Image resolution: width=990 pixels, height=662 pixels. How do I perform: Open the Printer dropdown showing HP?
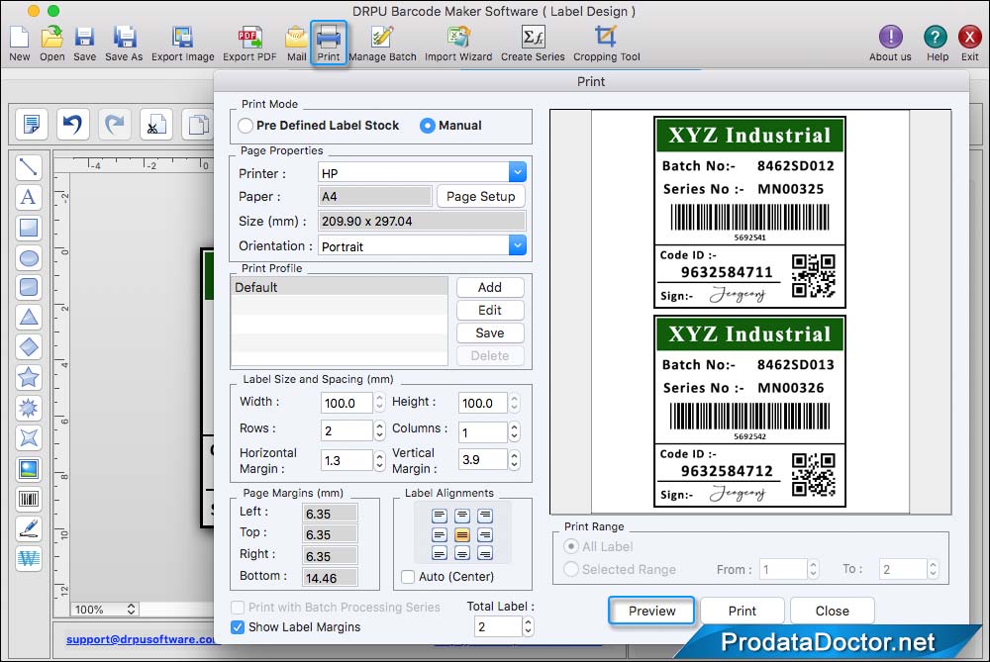[x=517, y=172]
